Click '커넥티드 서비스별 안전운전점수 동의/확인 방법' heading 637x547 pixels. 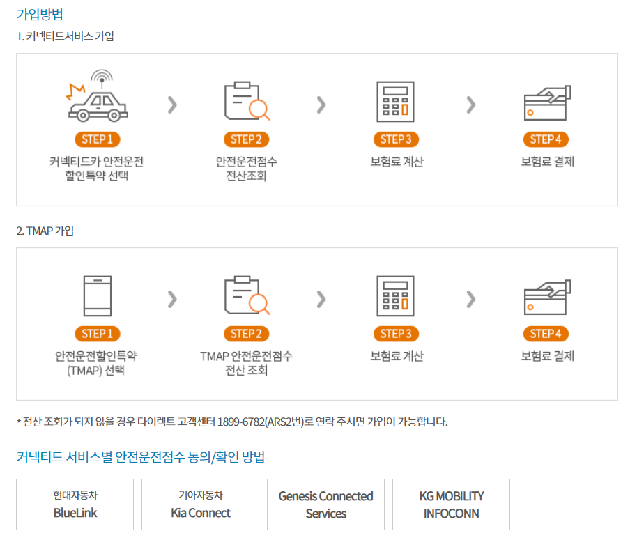point(141,457)
